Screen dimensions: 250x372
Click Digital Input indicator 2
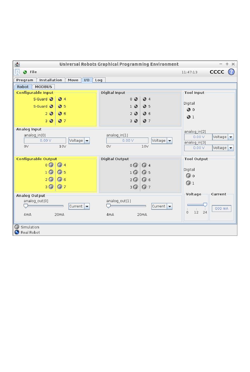point(136,114)
